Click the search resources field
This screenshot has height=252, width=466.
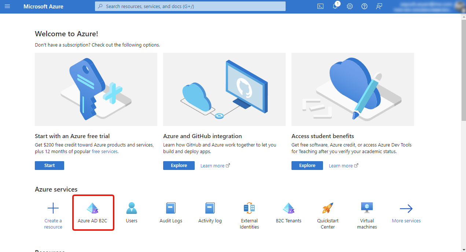click(x=190, y=6)
